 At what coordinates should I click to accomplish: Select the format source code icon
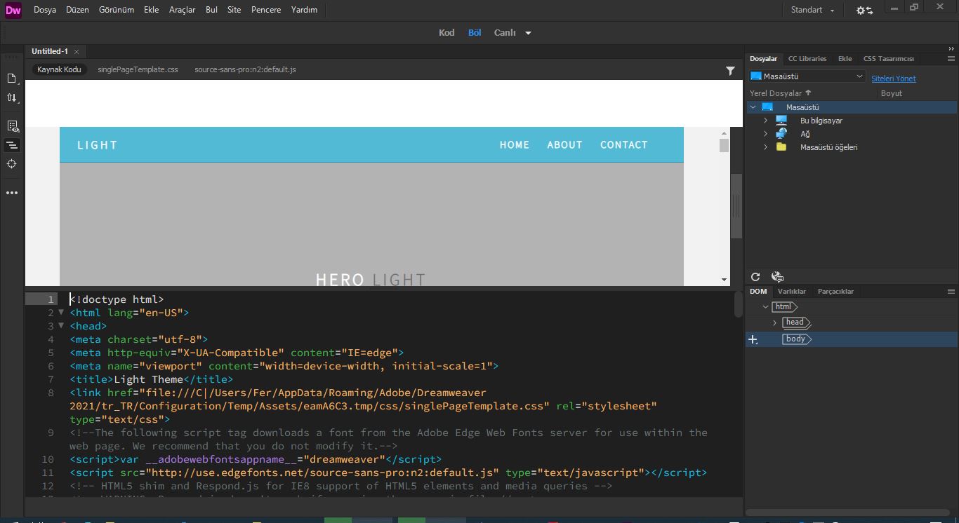tap(12, 145)
